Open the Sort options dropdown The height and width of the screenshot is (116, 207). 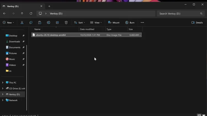pos(79,23)
